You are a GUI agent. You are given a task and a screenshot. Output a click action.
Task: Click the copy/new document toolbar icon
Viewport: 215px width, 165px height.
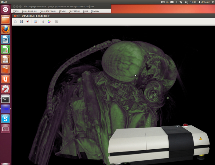tap(15, 21)
